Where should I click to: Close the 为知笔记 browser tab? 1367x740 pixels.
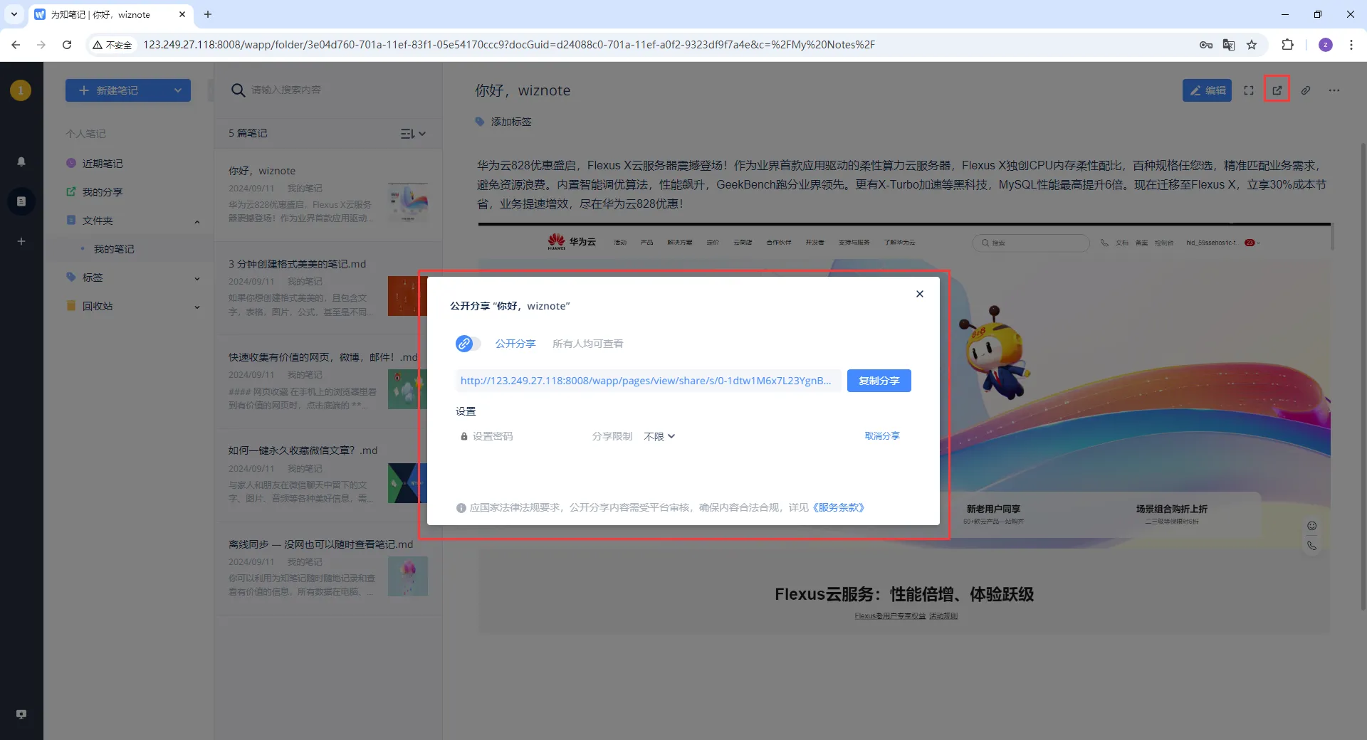coord(182,14)
